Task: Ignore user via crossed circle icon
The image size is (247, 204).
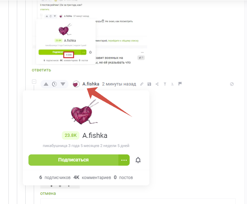Action: 232,84
